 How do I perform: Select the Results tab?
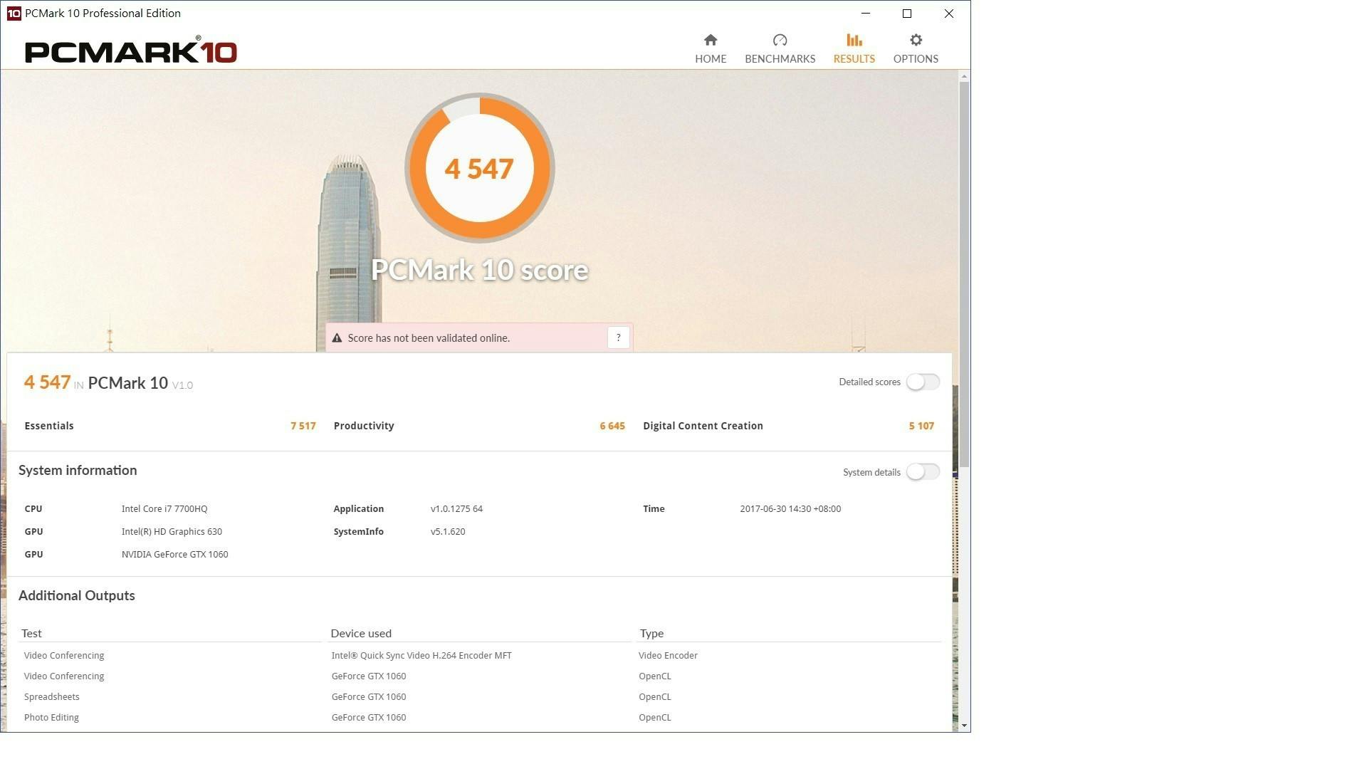854,49
